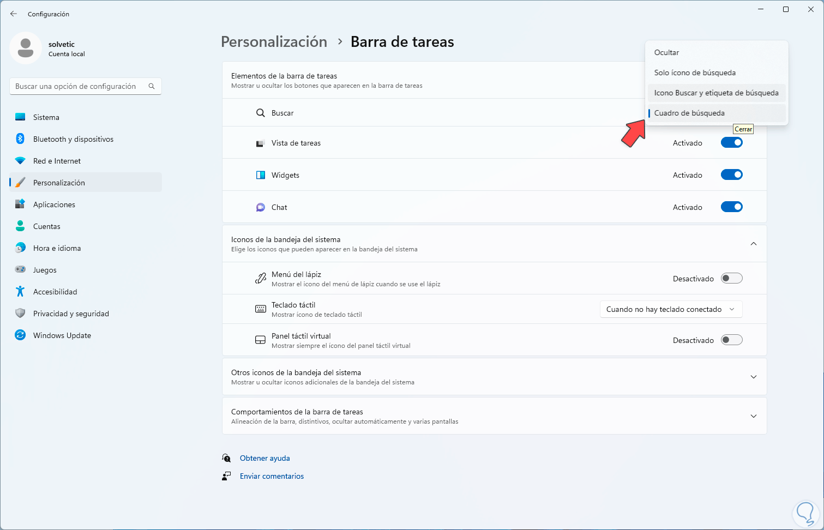Click the Bluetooth y dispositivos icon
The height and width of the screenshot is (530, 824).
[20, 139]
